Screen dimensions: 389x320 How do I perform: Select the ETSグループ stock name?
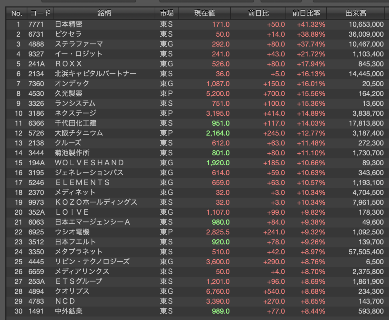click(x=78, y=281)
